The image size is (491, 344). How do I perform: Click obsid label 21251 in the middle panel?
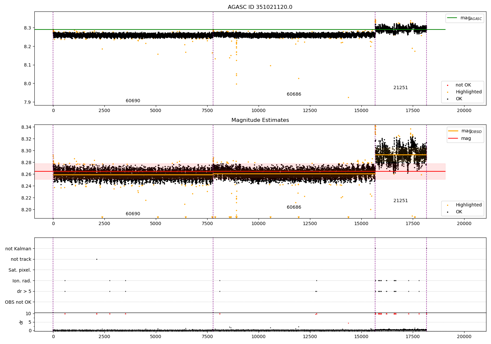pyautogui.click(x=401, y=201)
